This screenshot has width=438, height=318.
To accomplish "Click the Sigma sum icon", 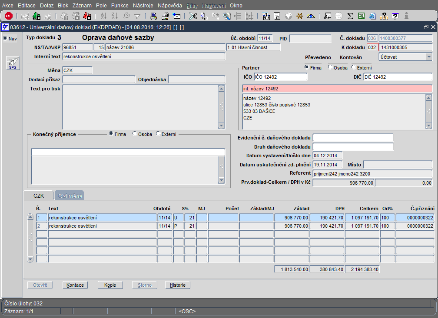I will tap(350, 16).
